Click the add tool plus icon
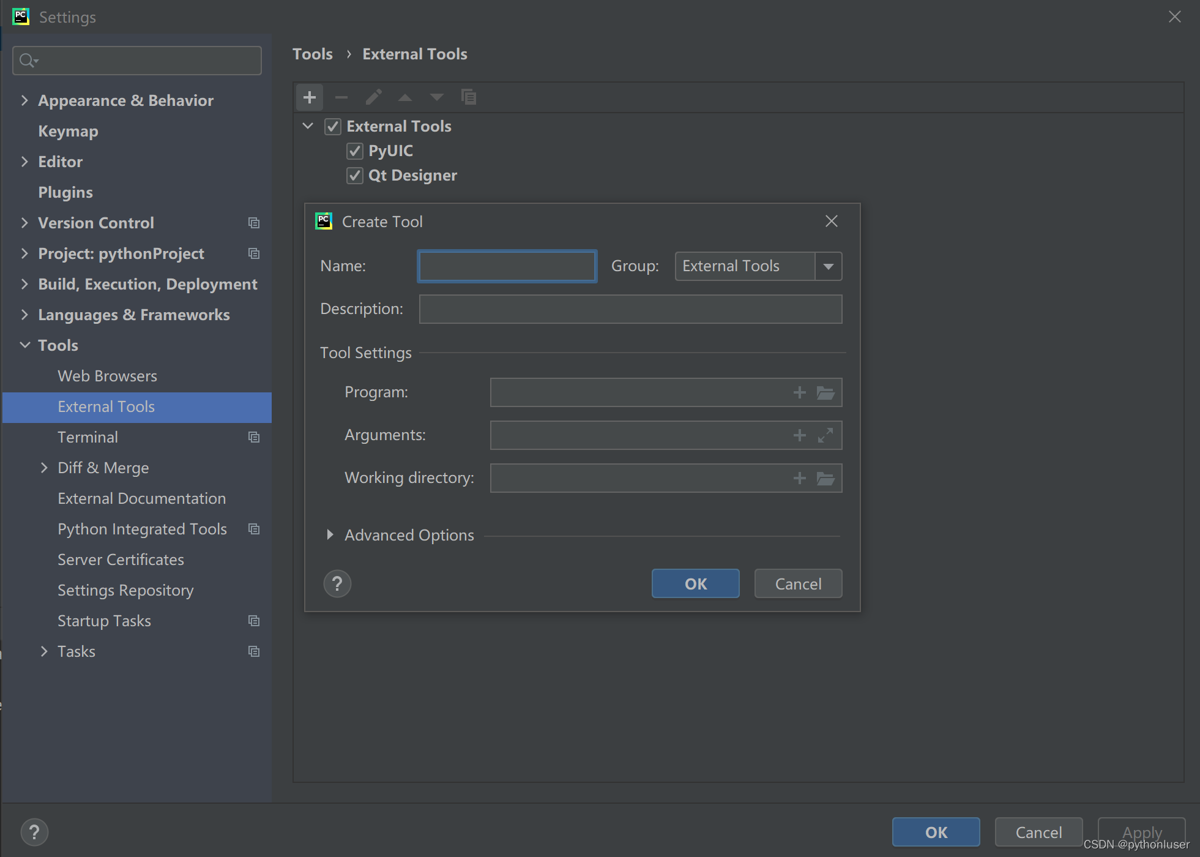The width and height of the screenshot is (1200, 857). [310, 97]
